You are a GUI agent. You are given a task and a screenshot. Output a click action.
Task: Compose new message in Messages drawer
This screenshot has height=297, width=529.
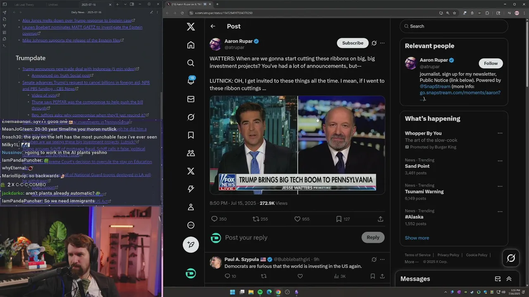[x=498, y=279]
